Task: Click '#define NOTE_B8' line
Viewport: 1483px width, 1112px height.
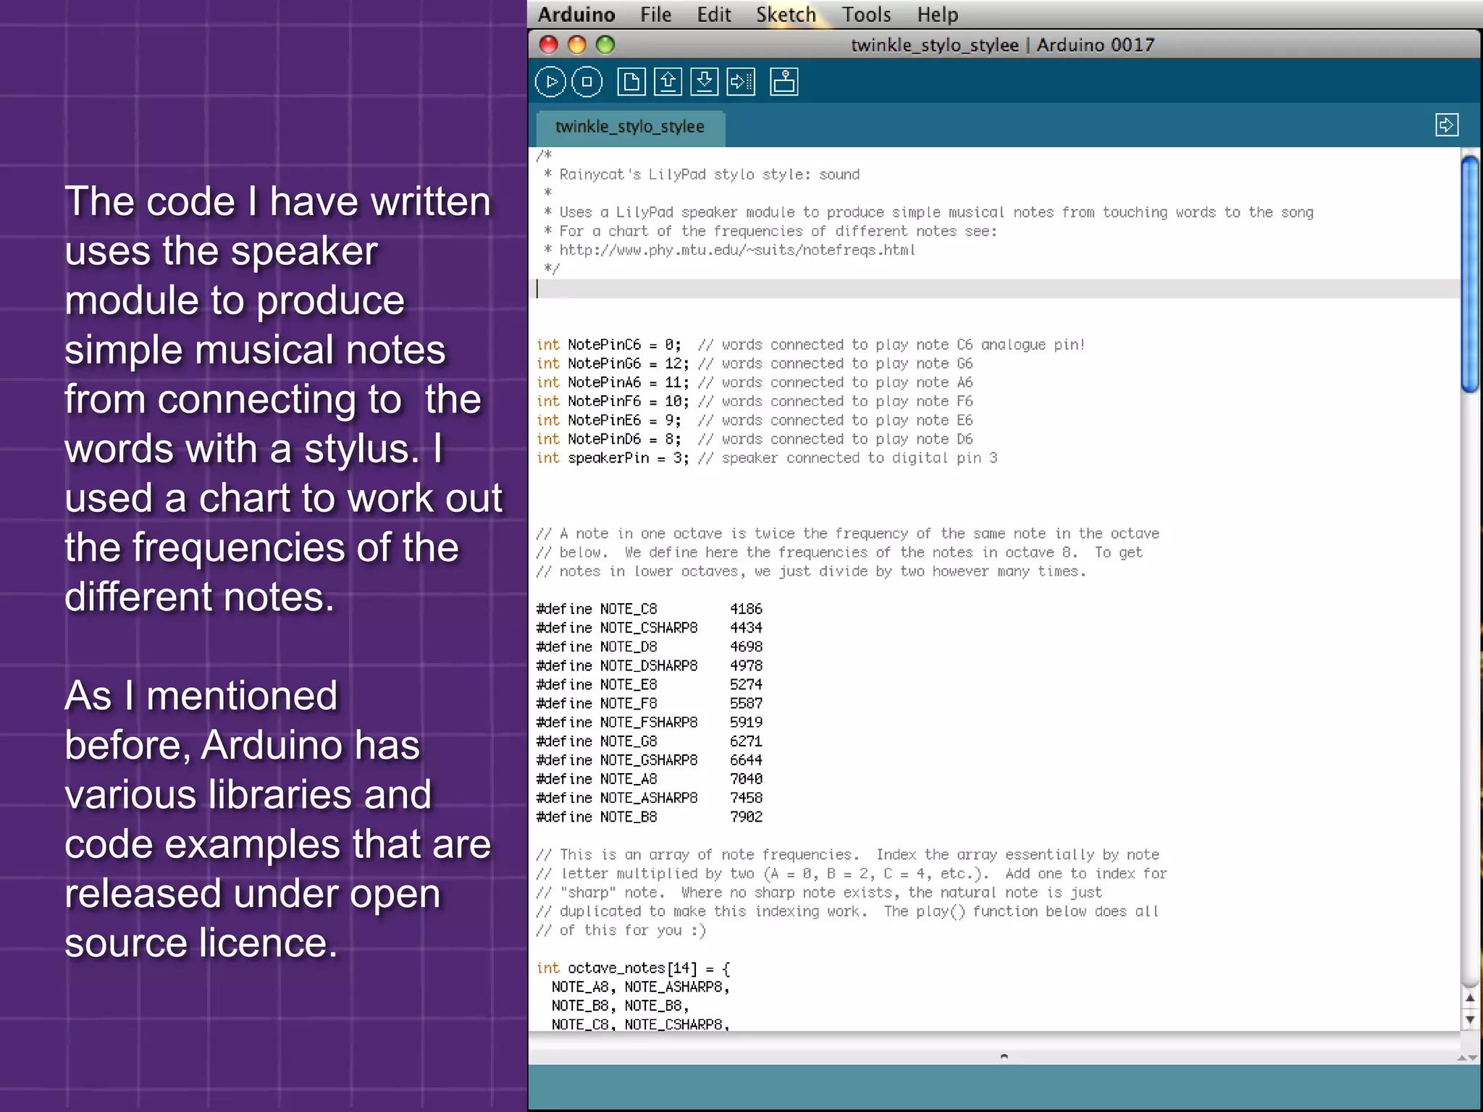Action: 650,817
